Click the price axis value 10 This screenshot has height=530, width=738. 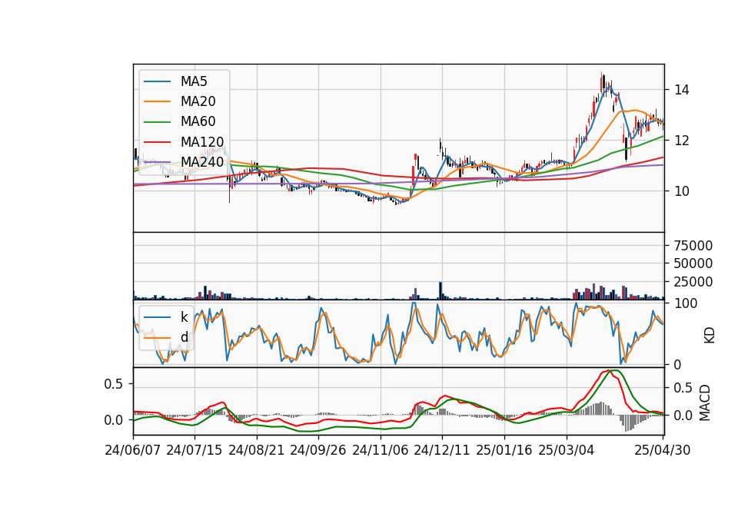pos(682,191)
